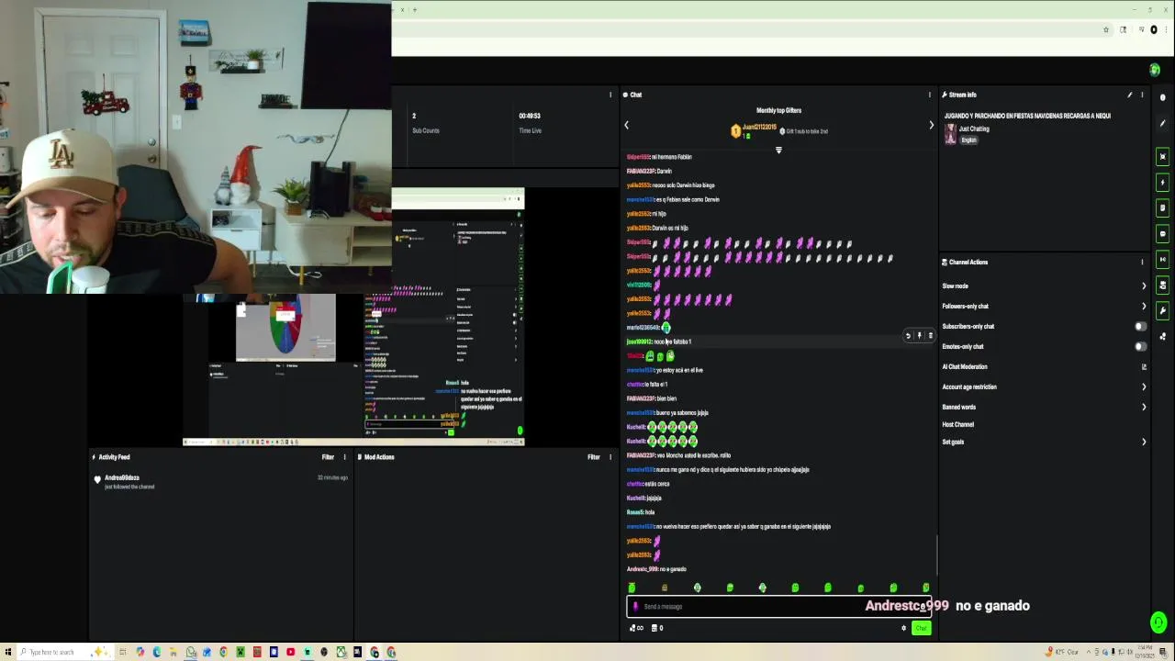The width and height of the screenshot is (1175, 661).
Task: Open AI Chat Moderation external link icon
Action: point(1144,366)
